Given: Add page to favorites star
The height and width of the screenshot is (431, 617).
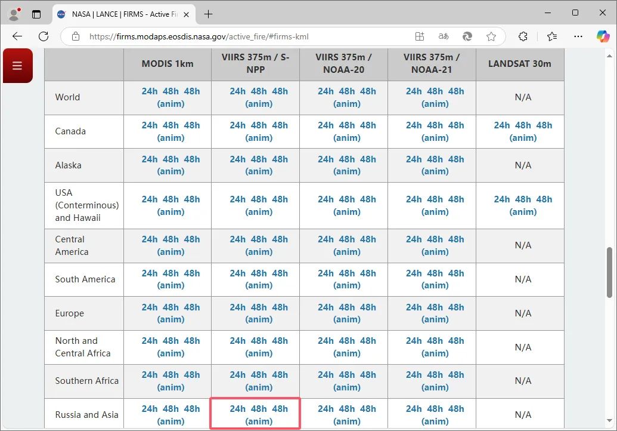Looking at the screenshot, I should (x=491, y=36).
